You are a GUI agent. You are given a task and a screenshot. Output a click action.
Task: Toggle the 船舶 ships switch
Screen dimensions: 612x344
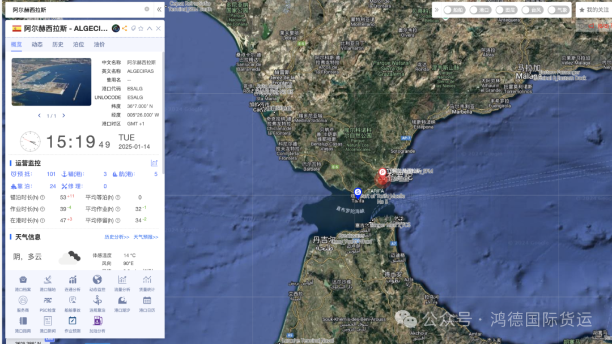click(x=454, y=10)
